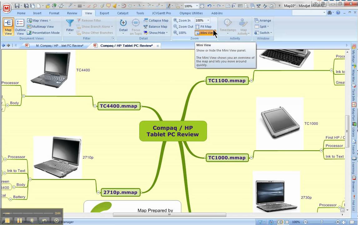
Task: Open the Switch windows dropdown
Action: (263, 33)
